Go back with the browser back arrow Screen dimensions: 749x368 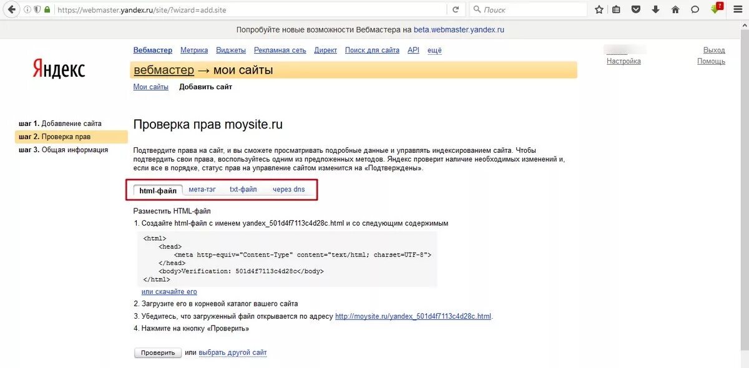[11, 9]
